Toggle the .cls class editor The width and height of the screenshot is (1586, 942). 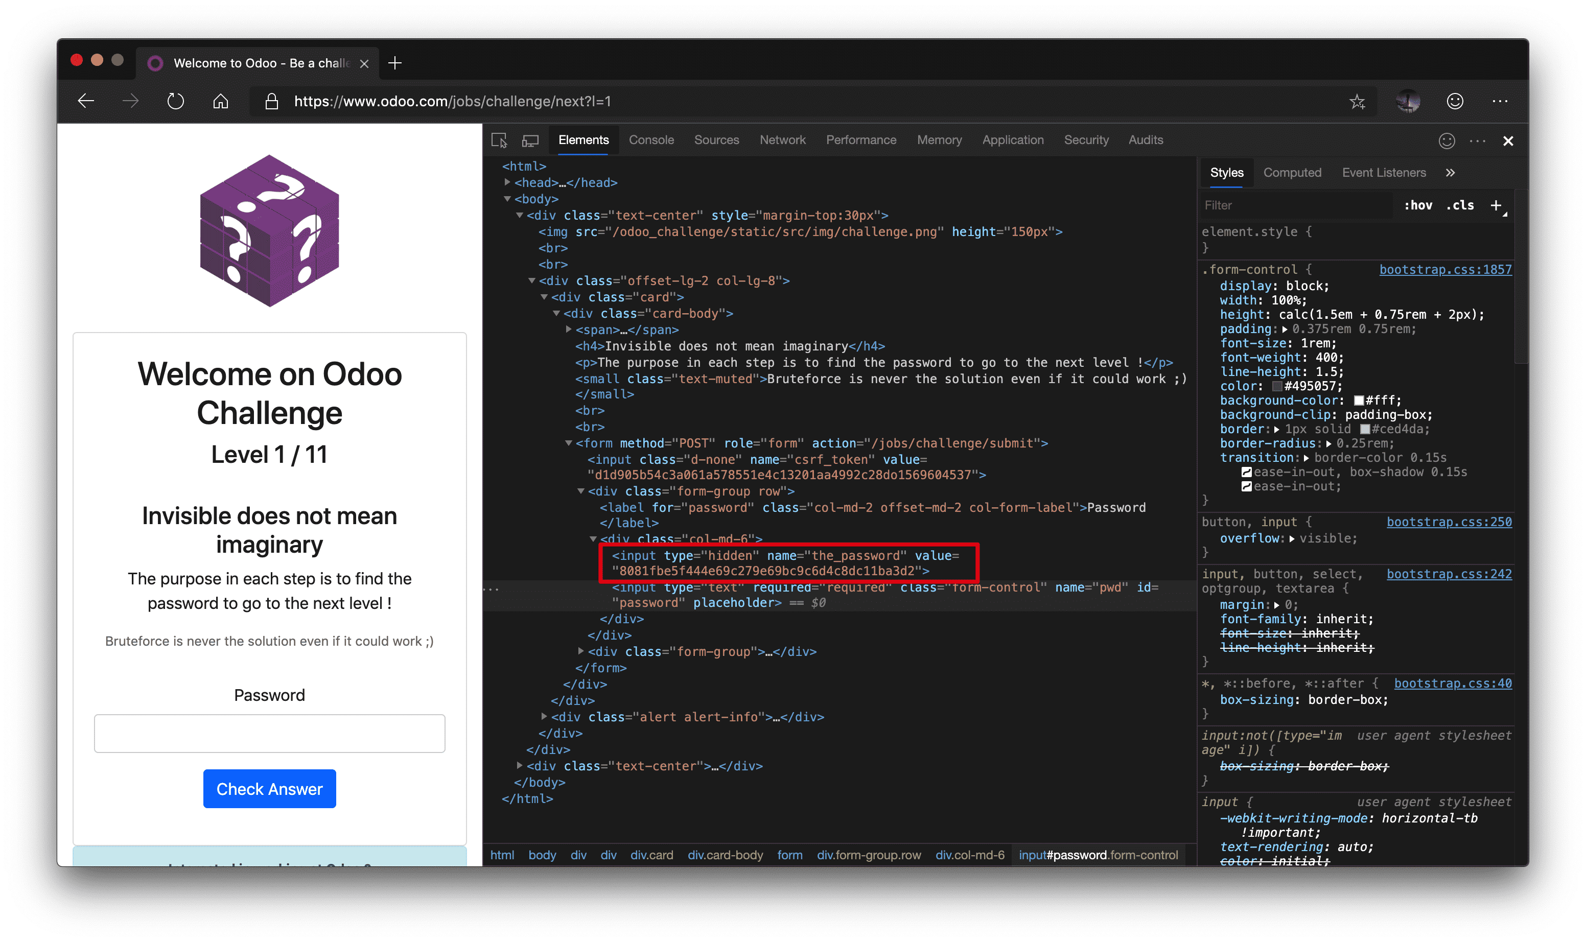coord(1460,205)
